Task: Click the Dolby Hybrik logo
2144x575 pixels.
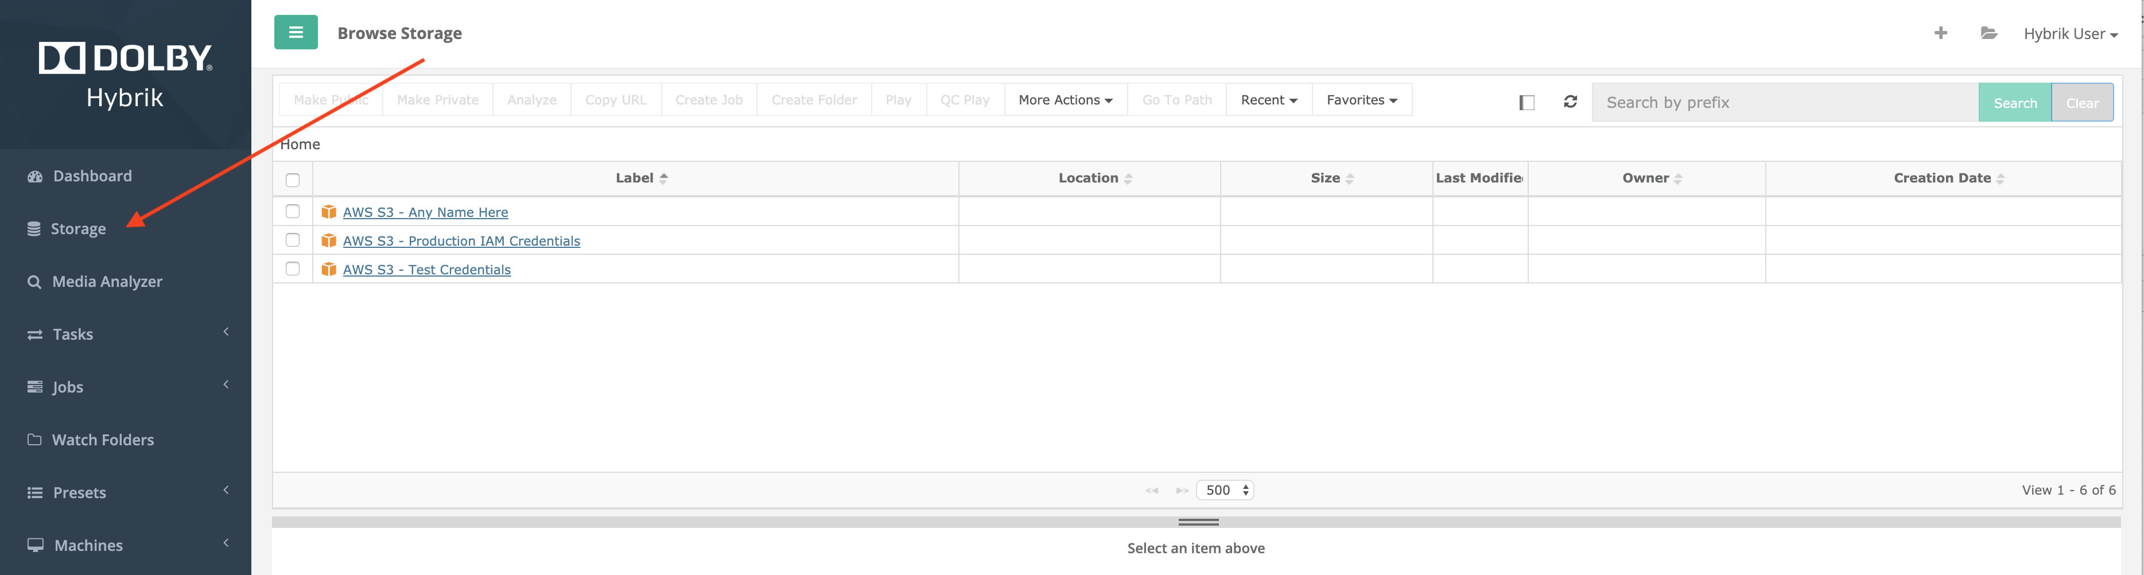Action: (125, 75)
